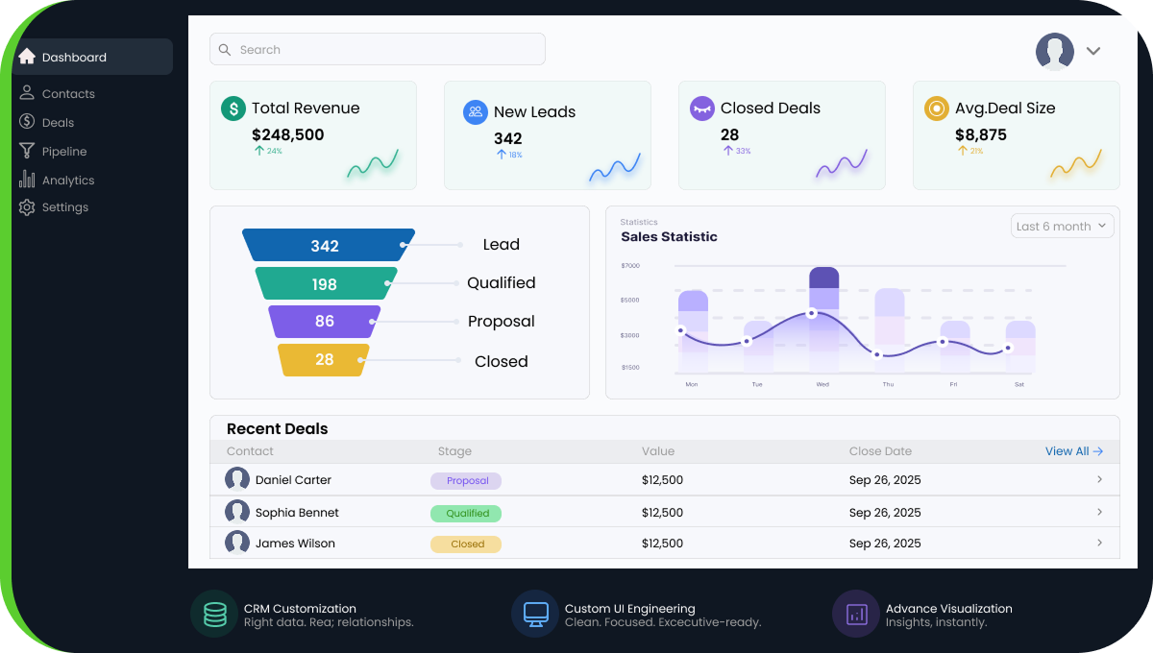The width and height of the screenshot is (1153, 653).
Task: Click the Custom UI Engineering monitor icon
Action: (x=535, y=614)
